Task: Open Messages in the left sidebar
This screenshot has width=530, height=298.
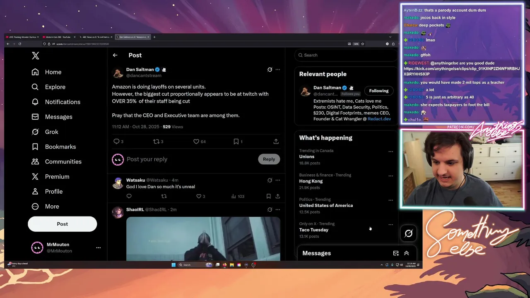Action: [52, 117]
